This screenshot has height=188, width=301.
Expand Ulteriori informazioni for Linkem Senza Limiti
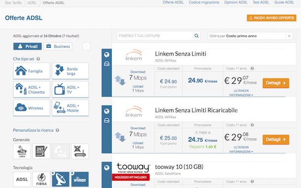click(x=241, y=93)
